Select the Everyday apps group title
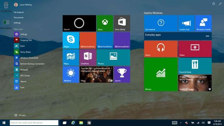 tap(153, 35)
